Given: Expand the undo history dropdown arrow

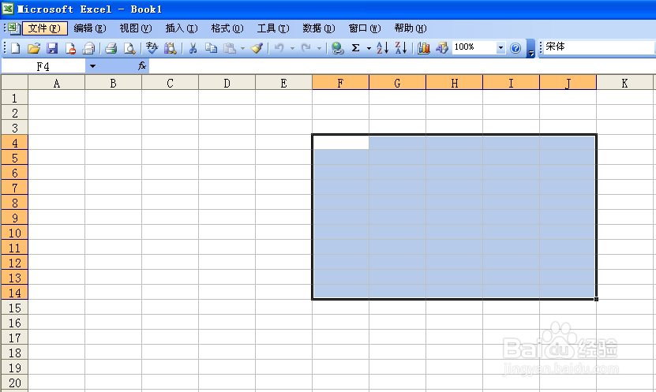Looking at the screenshot, I should coord(292,48).
